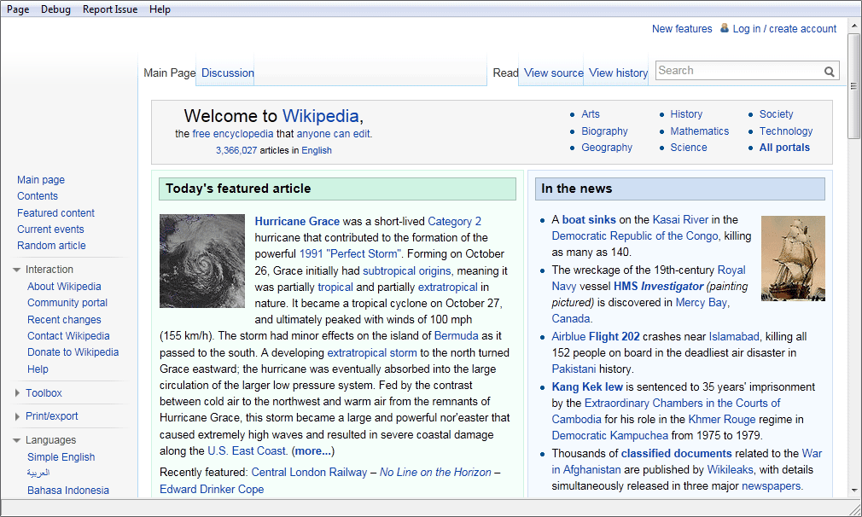Click the vertical scrollbar down arrow

(x=853, y=490)
